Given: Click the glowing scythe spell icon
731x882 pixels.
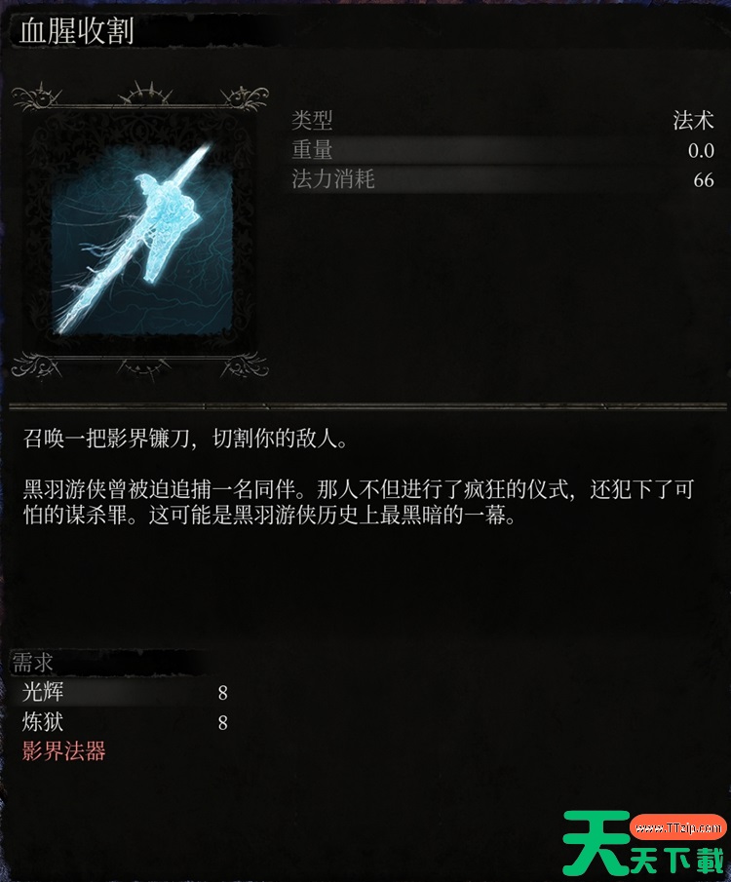Looking at the screenshot, I should click(x=141, y=235).
